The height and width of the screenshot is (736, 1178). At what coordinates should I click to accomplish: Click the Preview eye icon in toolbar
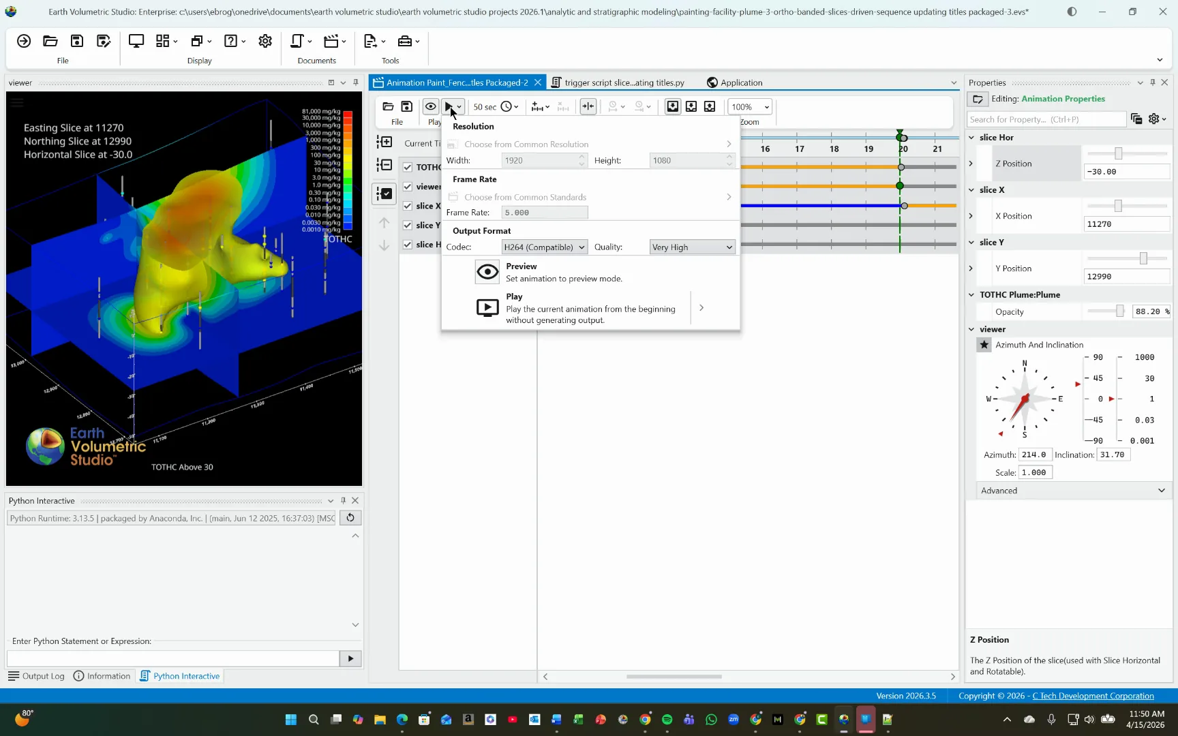[430, 106]
